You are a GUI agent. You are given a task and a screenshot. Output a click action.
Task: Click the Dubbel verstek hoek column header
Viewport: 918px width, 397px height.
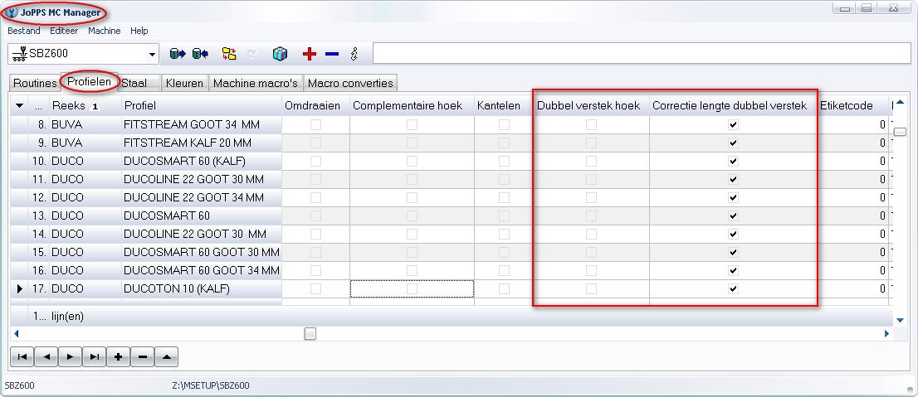click(591, 106)
